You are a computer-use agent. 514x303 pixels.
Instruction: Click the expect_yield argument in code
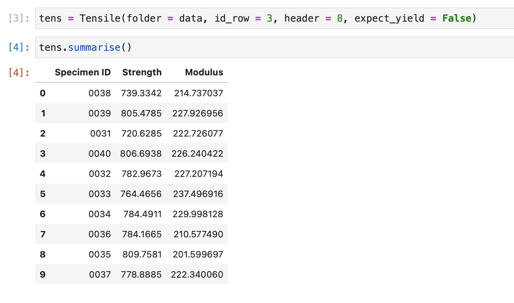coord(389,19)
